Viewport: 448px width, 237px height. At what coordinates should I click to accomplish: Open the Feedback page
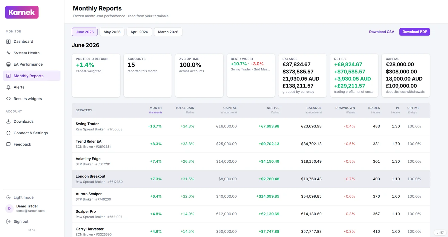pos(32,144)
